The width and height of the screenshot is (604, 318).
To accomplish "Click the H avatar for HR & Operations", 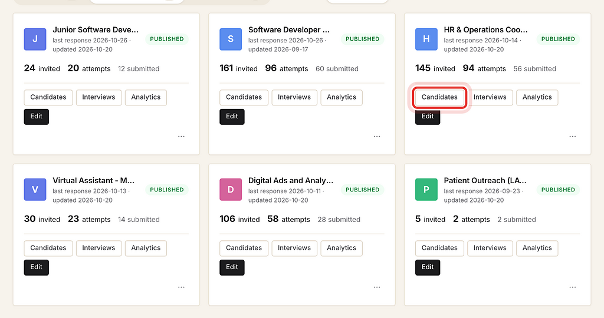I will (x=426, y=39).
